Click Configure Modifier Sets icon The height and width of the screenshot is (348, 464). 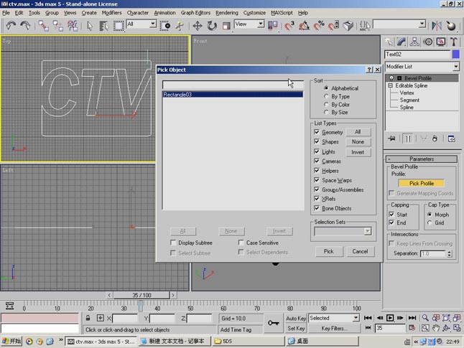coord(452,138)
